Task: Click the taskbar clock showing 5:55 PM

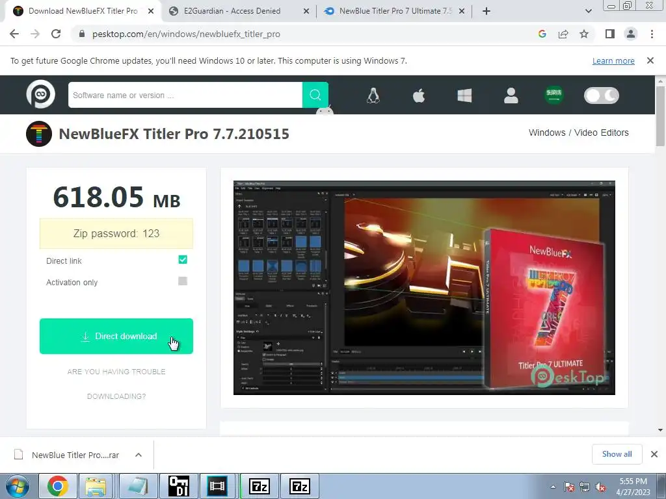Action: coord(633,487)
